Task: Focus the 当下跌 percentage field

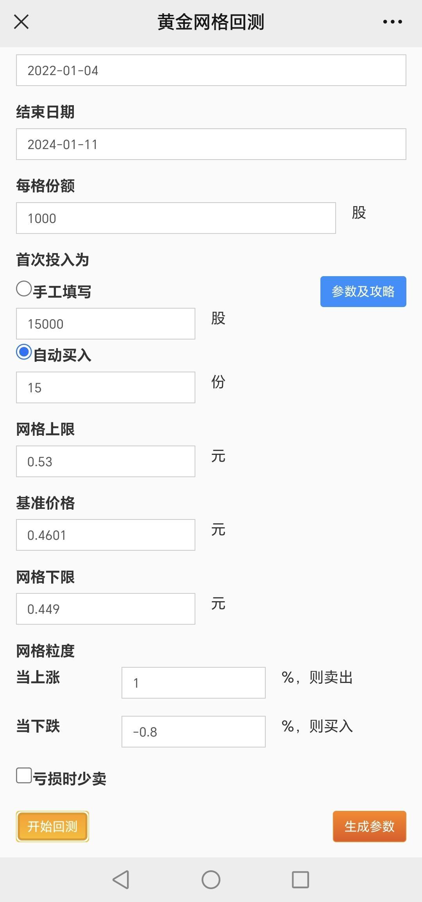Action: 193,732
